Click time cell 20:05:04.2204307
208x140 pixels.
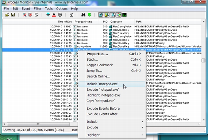click(61, 113)
